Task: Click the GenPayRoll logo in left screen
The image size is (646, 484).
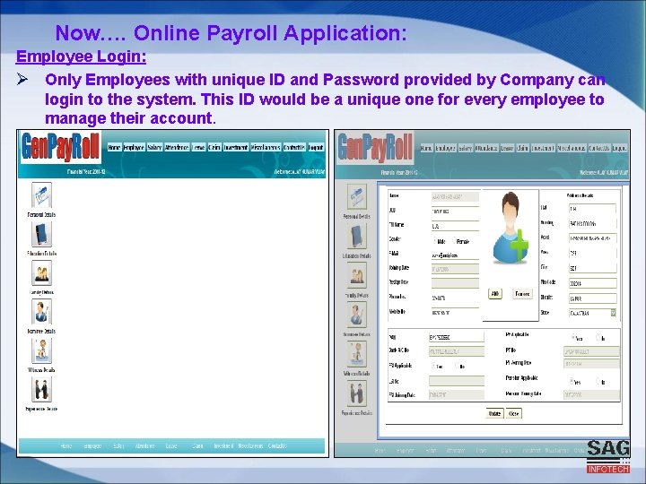Action: (61, 147)
